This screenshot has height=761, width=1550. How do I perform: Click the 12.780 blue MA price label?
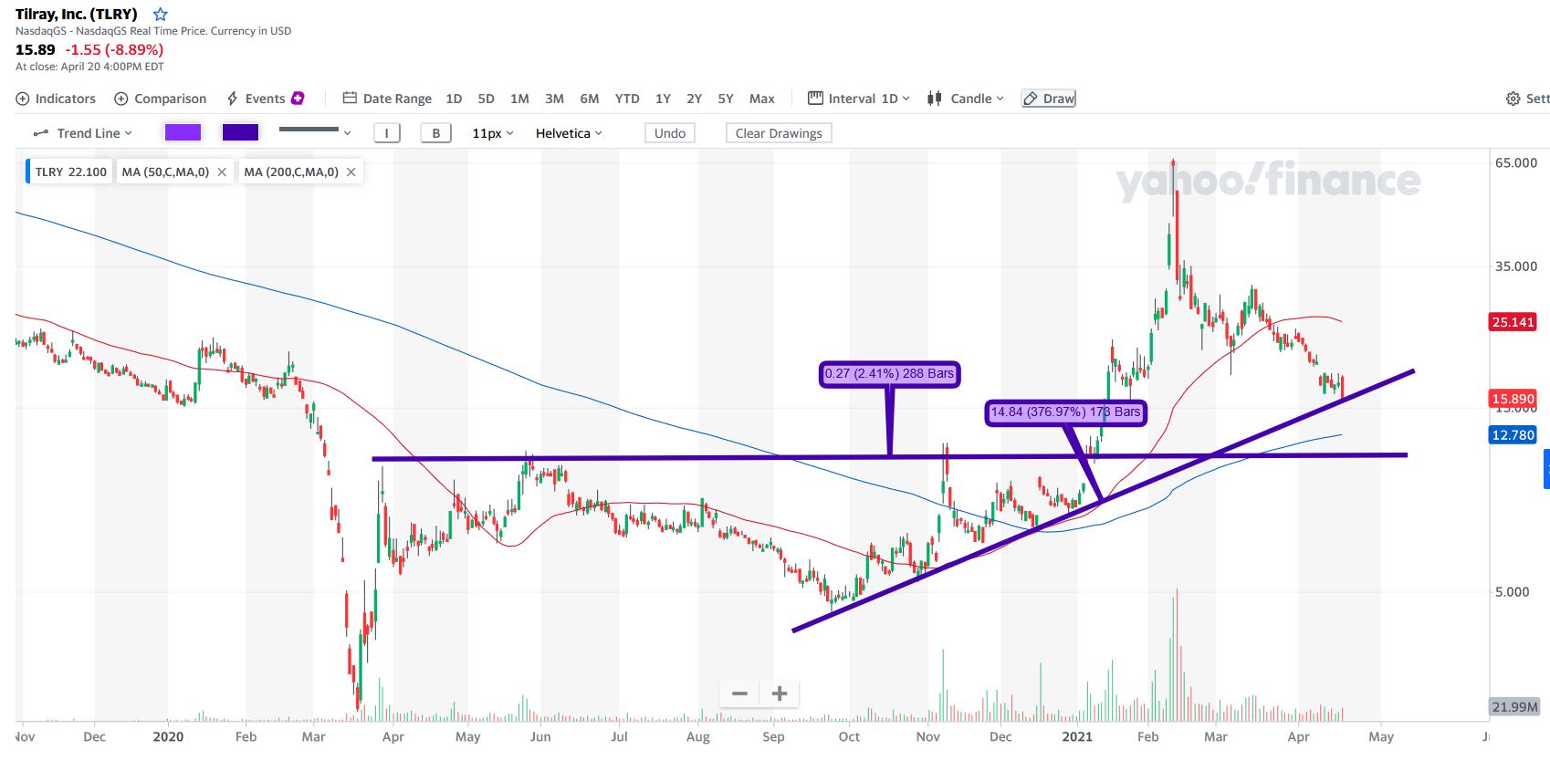click(1513, 435)
